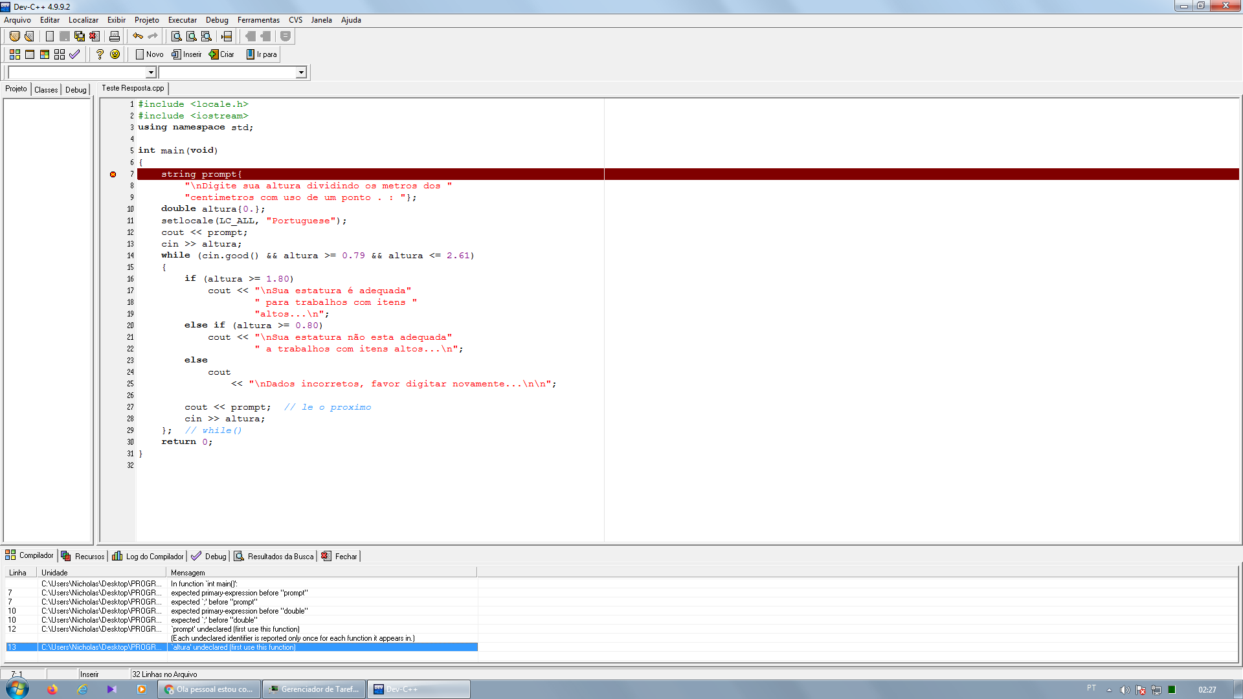Open the Localizar menu
The width and height of the screenshot is (1243, 699).
(84, 20)
